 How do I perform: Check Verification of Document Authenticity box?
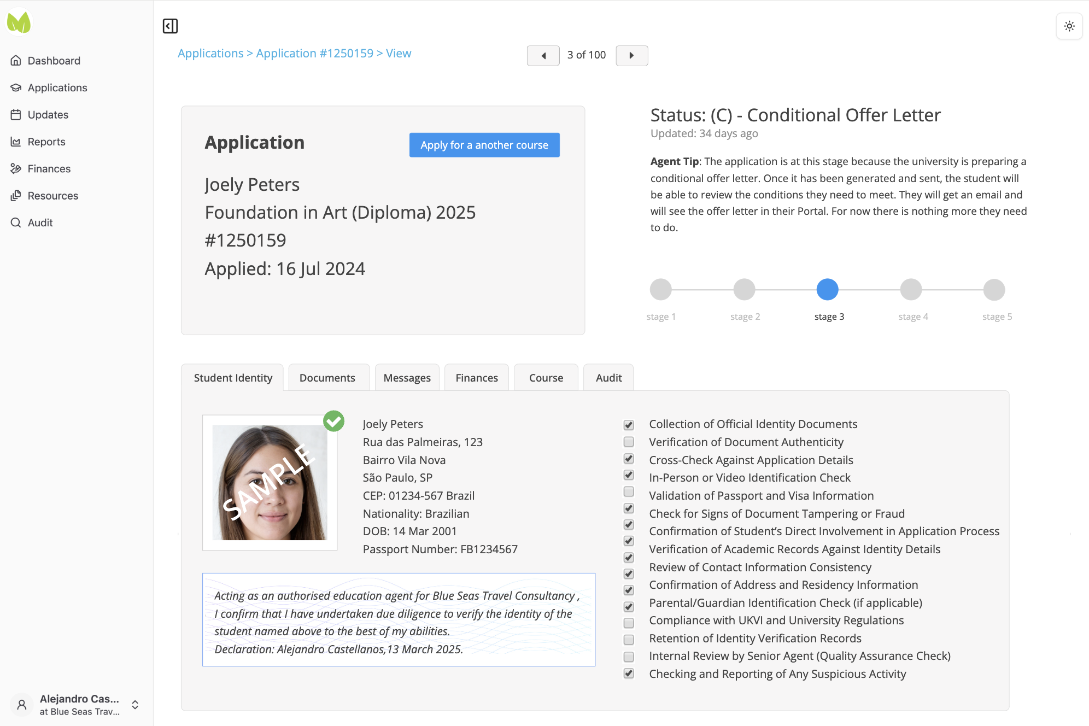(629, 442)
